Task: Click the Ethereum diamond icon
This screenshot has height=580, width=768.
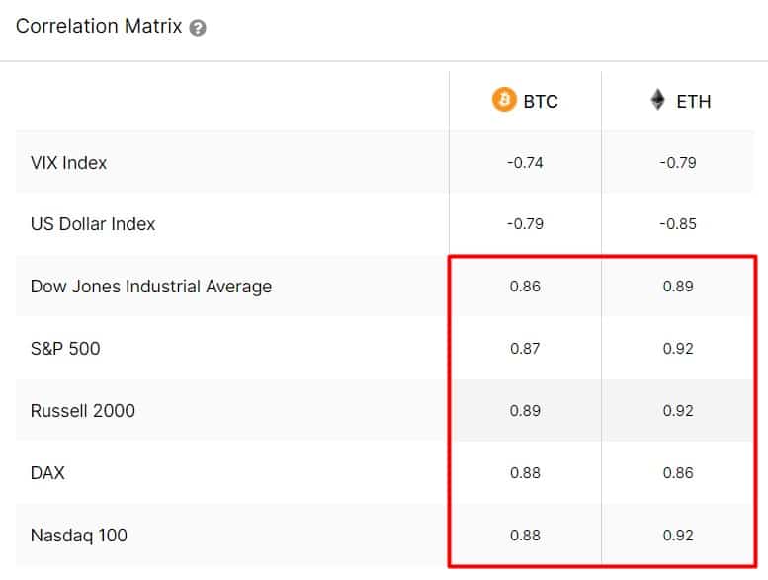Action: pos(657,100)
